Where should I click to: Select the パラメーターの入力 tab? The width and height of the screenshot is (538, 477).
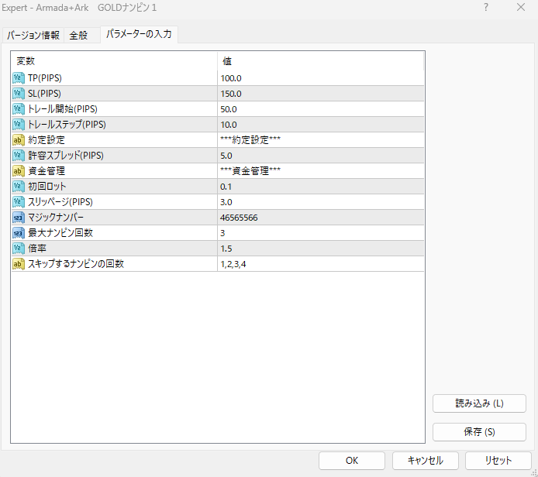(139, 34)
